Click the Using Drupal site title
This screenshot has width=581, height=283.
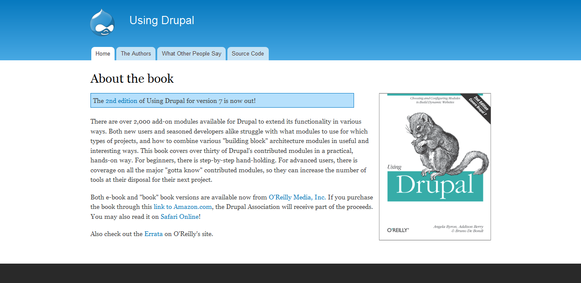click(x=162, y=20)
